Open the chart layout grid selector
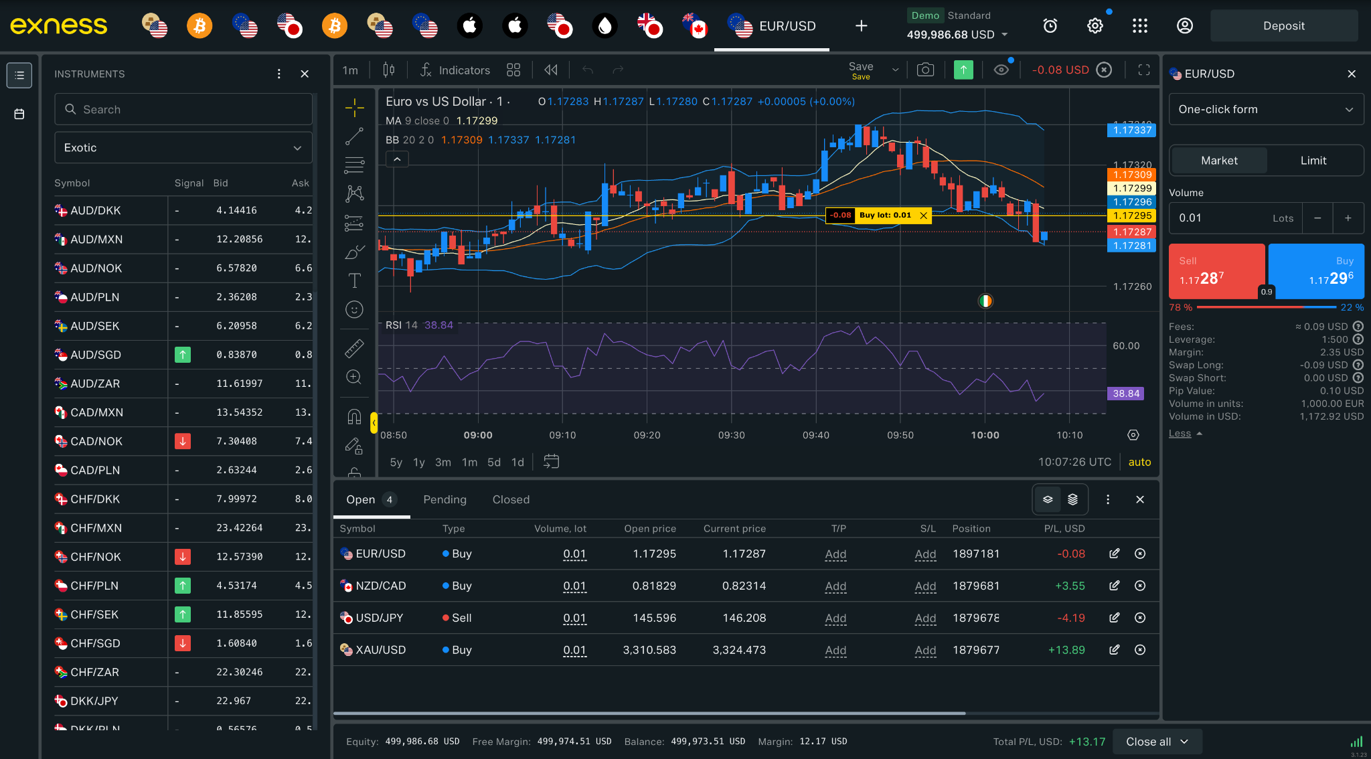1371x759 pixels. [x=513, y=70]
